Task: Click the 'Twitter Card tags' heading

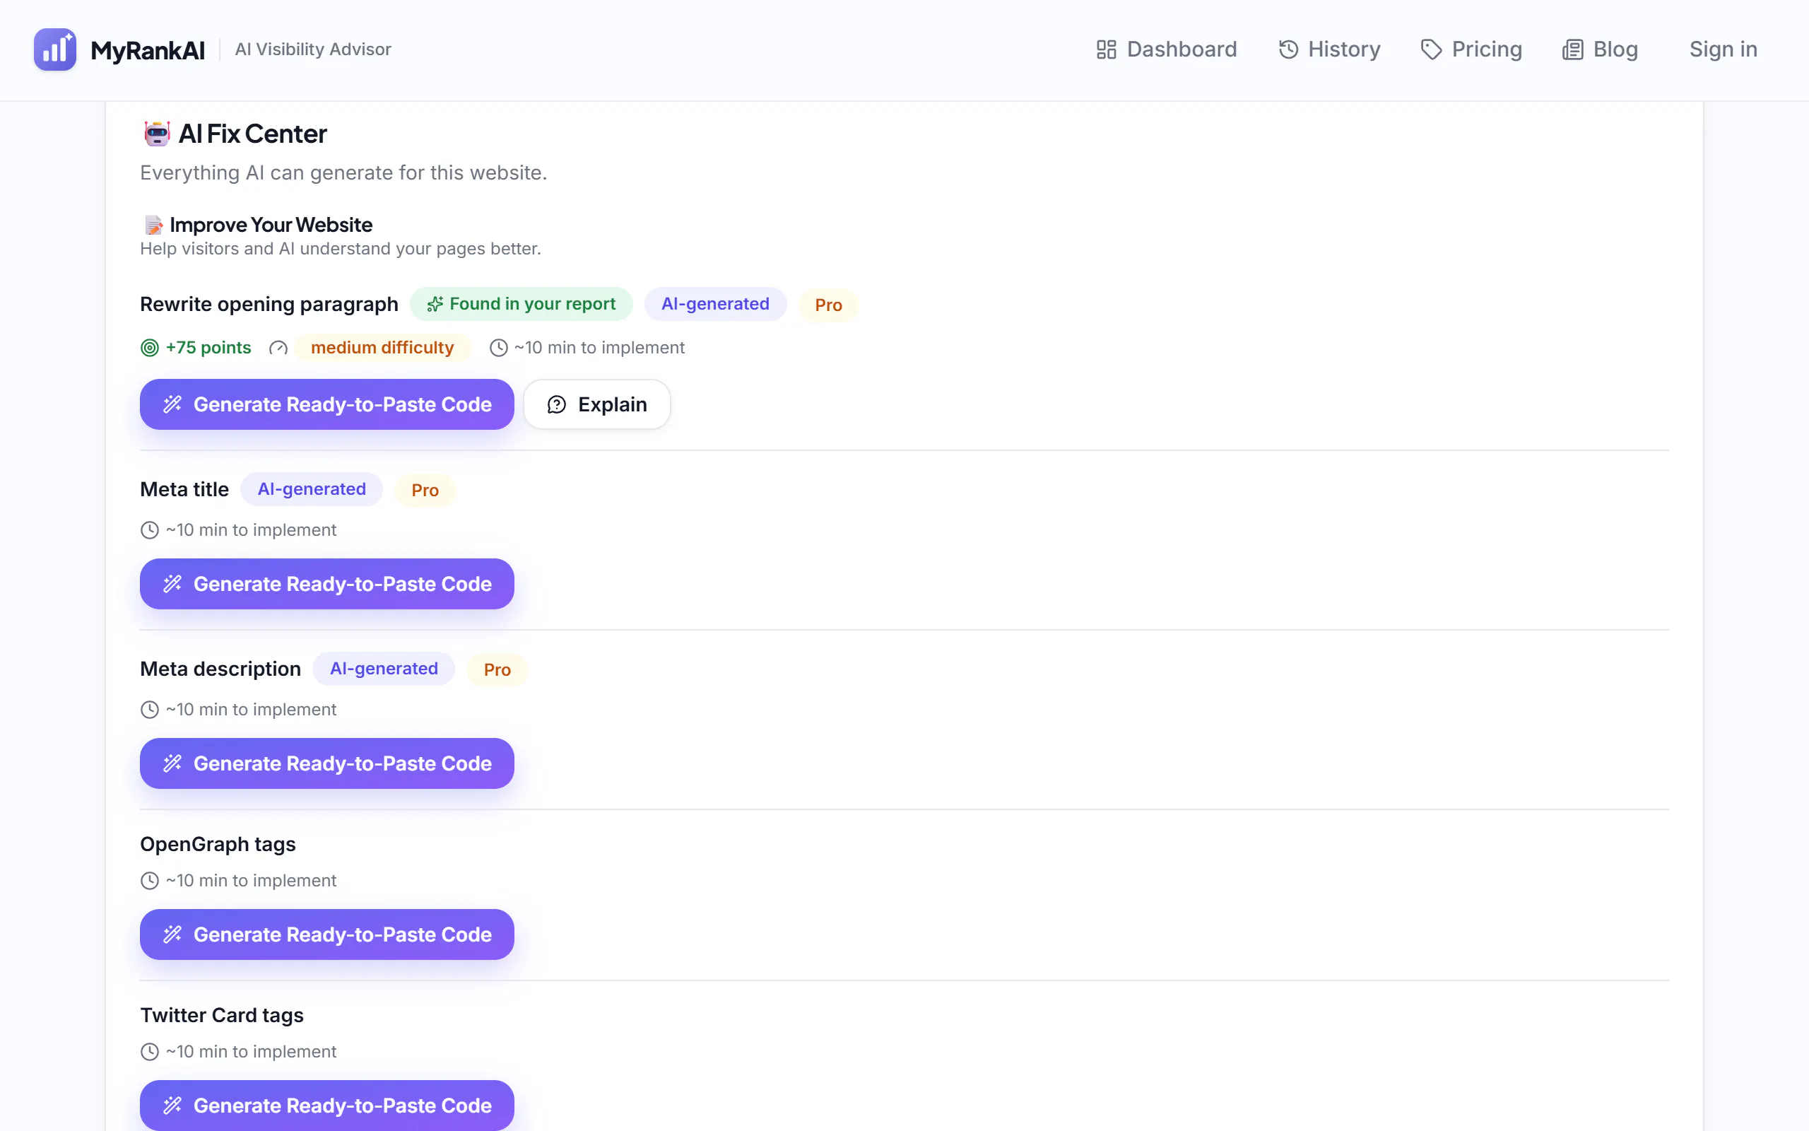Action: tap(222, 1016)
